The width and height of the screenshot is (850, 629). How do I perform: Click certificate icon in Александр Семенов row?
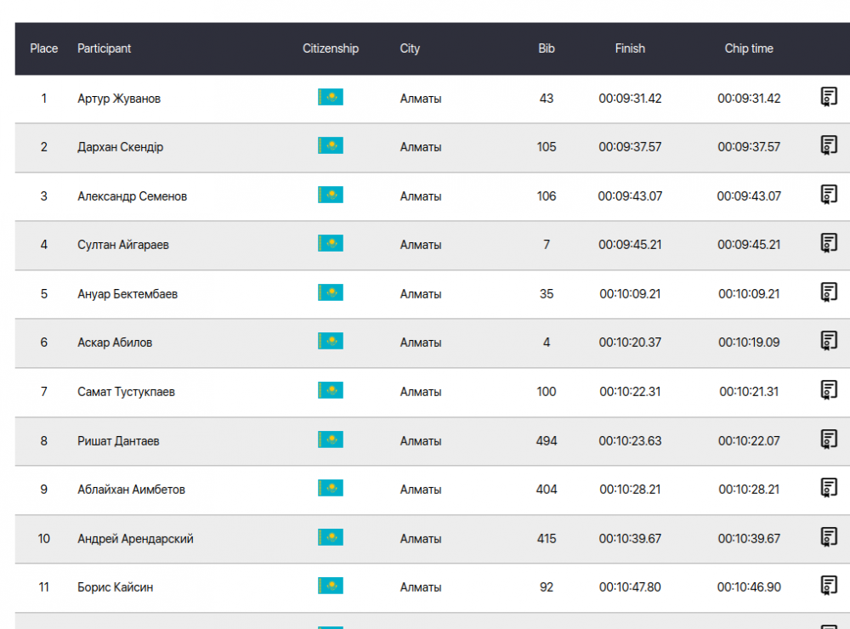coord(829,195)
